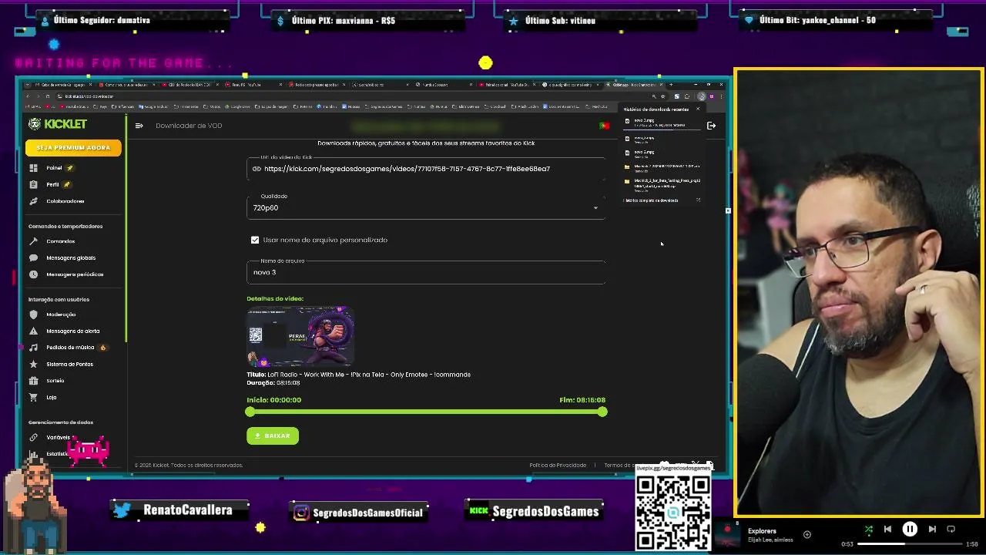This screenshot has height=555, width=986.
Task: Open Sistema de Pontos star icon
Action: coord(33,364)
